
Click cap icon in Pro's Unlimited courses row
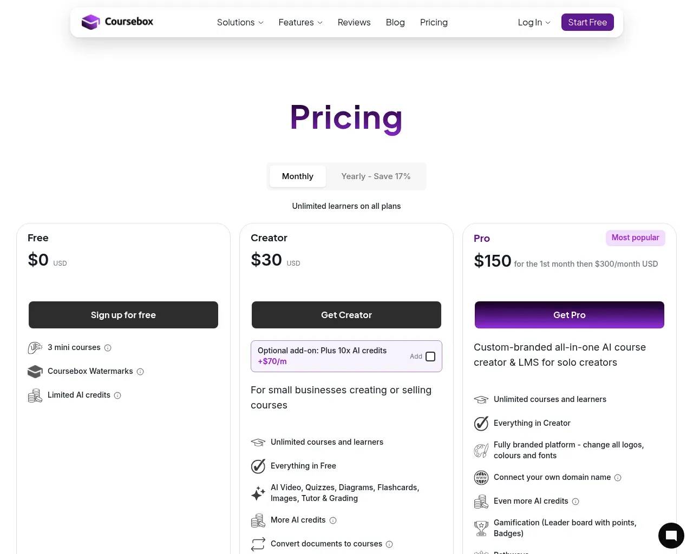pyautogui.click(x=481, y=400)
